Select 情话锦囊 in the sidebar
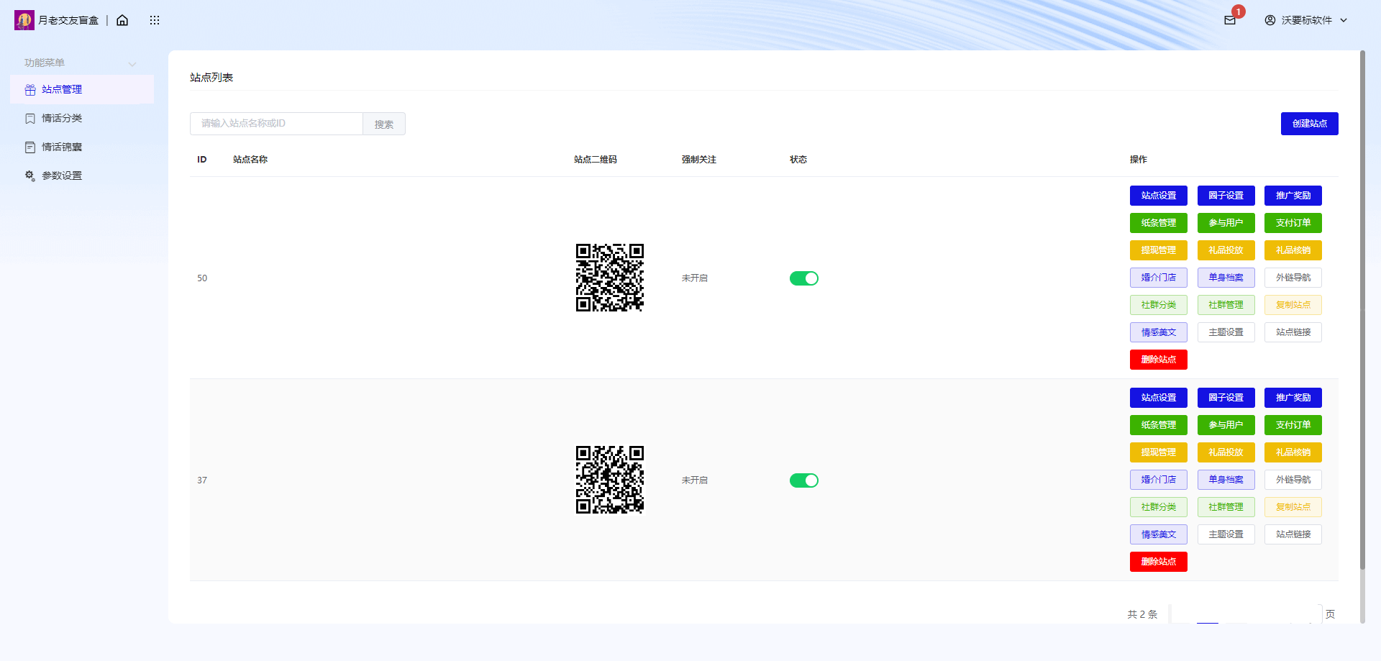The width and height of the screenshot is (1381, 661). point(82,147)
